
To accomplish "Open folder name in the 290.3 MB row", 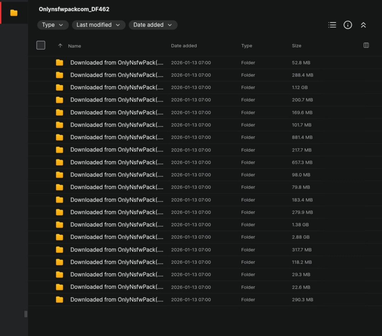I will click(x=117, y=300).
